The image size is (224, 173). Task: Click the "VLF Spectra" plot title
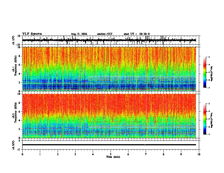(32, 34)
